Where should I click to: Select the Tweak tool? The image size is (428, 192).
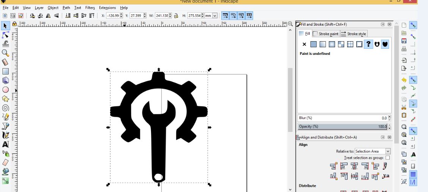click(5, 44)
